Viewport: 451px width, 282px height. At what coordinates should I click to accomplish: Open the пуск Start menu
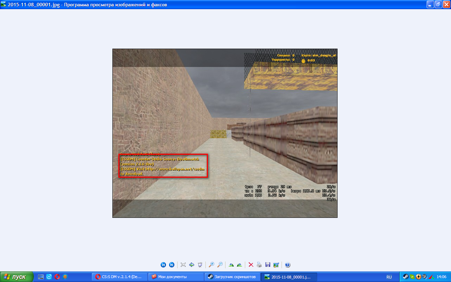coord(17,277)
